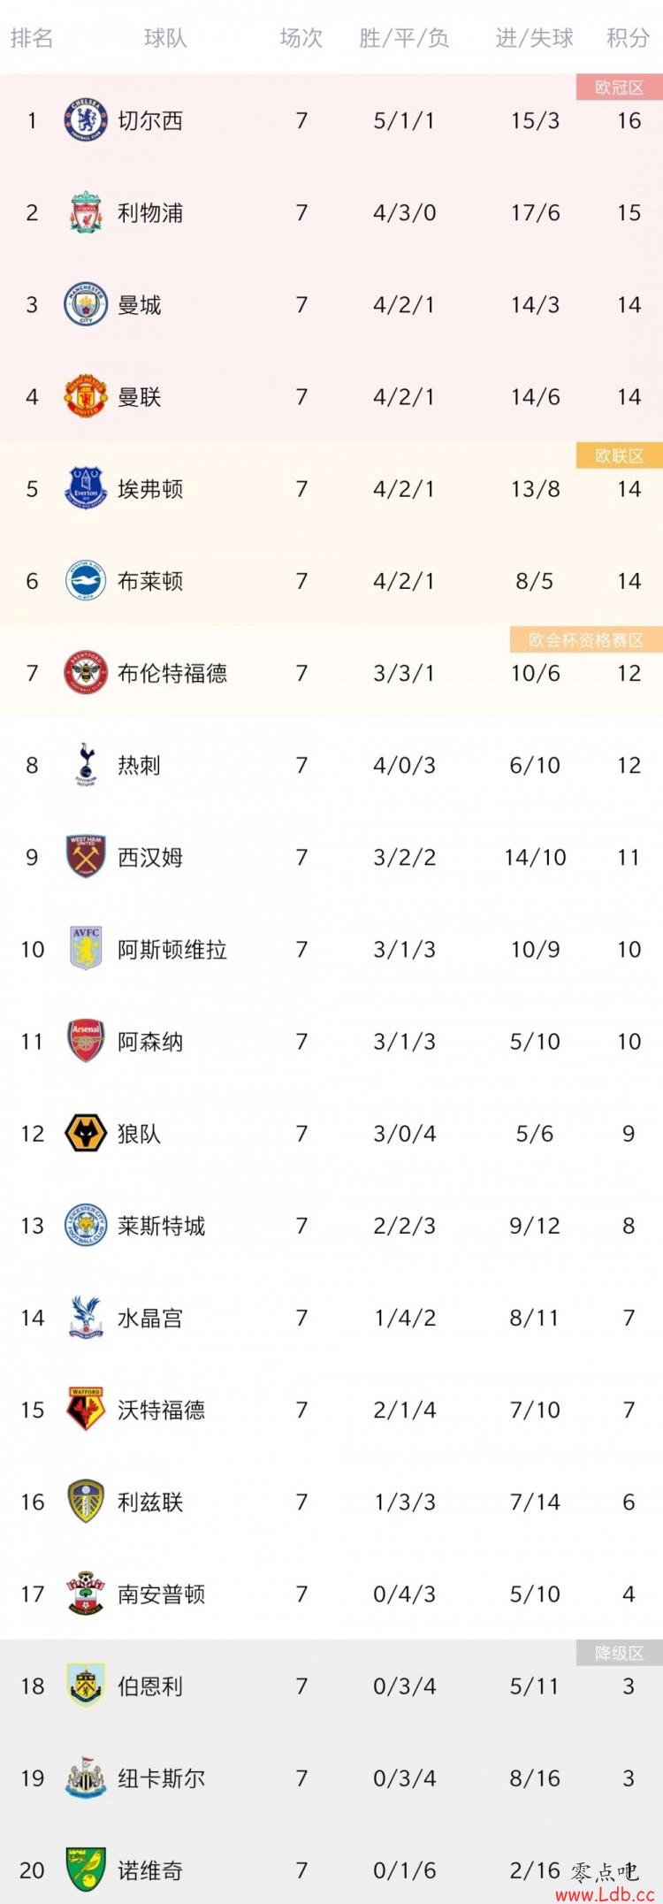The height and width of the screenshot is (1904, 663).
Task: Select the Manchester City logo
Action: (86, 304)
